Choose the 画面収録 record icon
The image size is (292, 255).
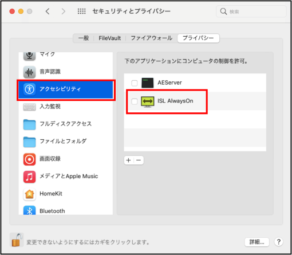click(29, 159)
